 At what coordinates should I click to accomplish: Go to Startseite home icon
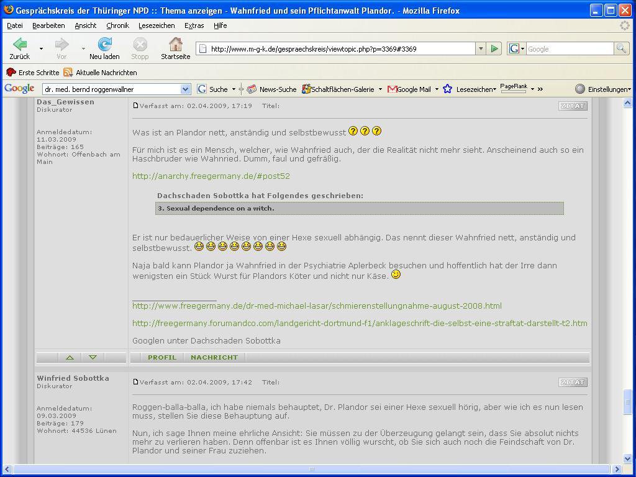(175, 45)
